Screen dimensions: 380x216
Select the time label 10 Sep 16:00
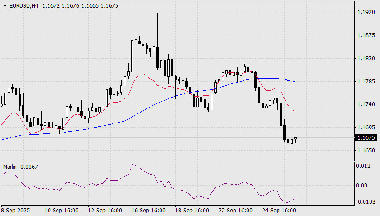(x=61, y=211)
